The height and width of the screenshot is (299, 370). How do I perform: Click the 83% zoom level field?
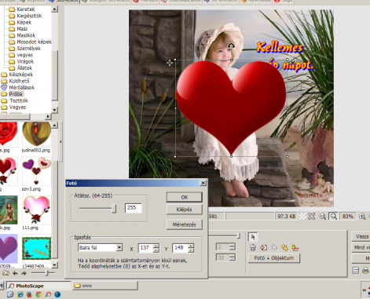point(348,217)
